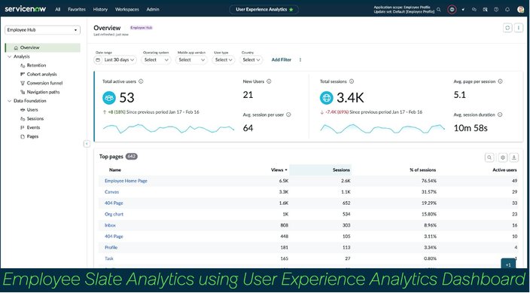Show info for New Users
Viewport: 530px width, 293px height.
[269, 81]
